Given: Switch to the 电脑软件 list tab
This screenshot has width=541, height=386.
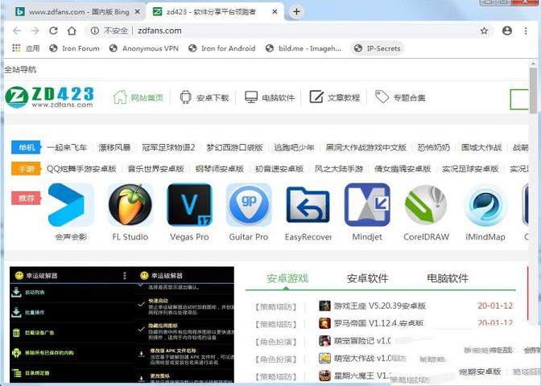Looking at the screenshot, I should pyautogui.click(x=448, y=278).
